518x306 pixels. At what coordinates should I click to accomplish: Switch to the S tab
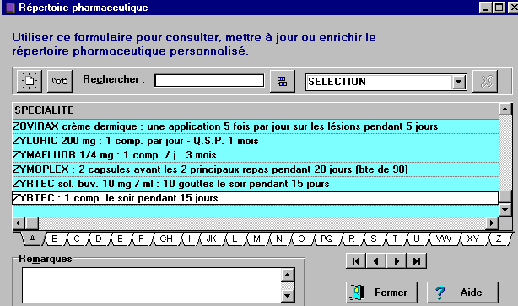(374, 239)
